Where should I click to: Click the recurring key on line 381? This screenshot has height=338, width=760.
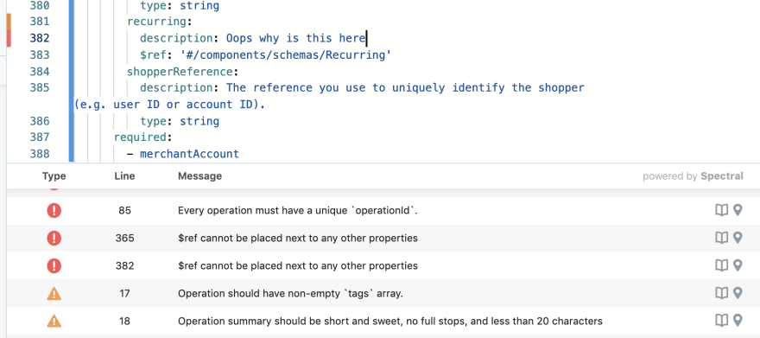[x=156, y=22]
